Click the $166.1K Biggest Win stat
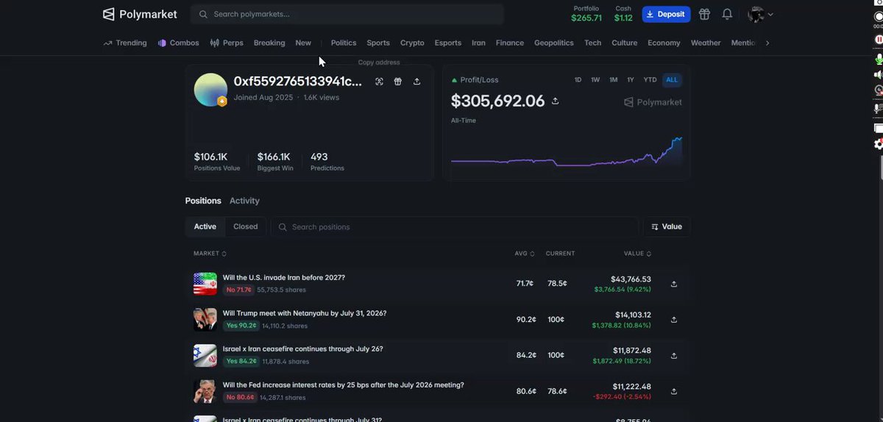Image resolution: width=883 pixels, height=422 pixels. [x=275, y=161]
